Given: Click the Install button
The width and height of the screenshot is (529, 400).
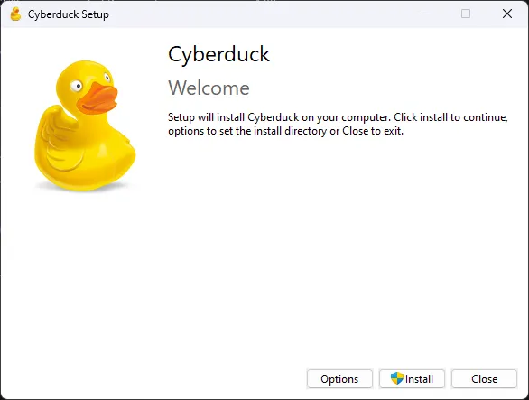Looking at the screenshot, I should [x=412, y=378].
